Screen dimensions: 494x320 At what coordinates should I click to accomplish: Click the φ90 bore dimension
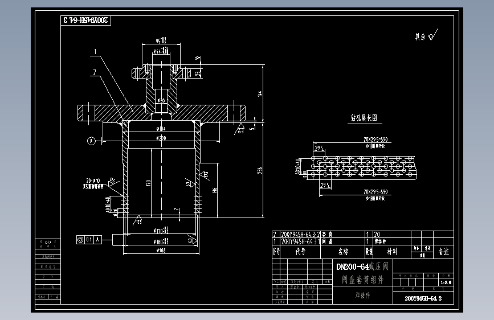click(x=161, y=100)
